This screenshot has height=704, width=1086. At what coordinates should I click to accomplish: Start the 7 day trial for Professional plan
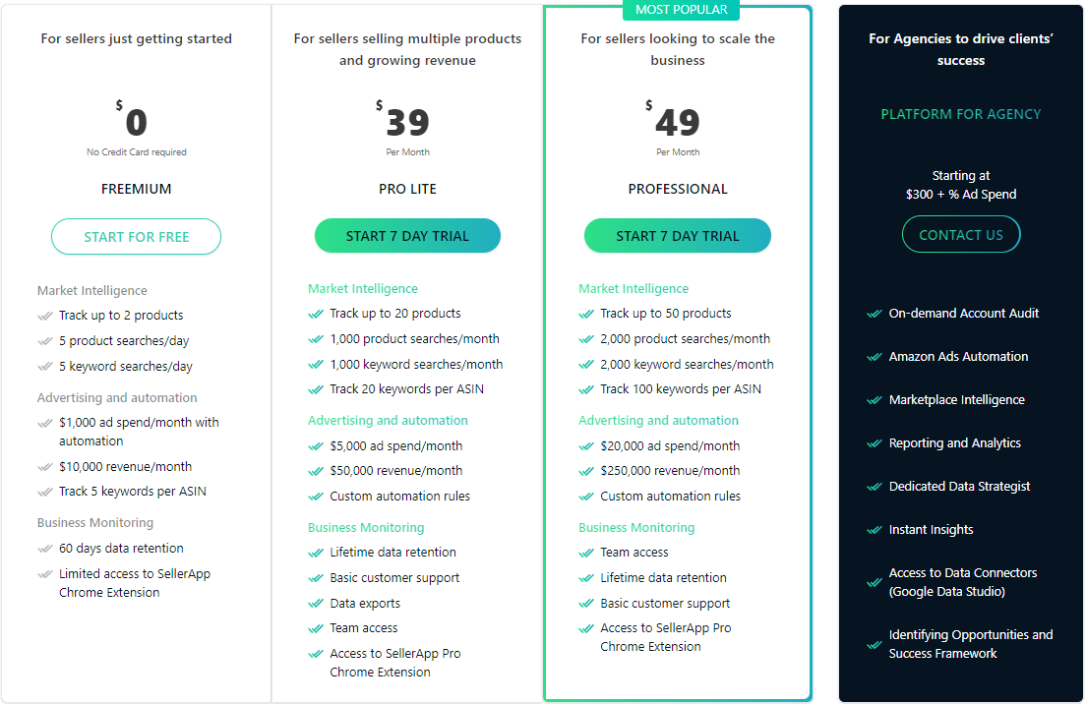click(x=678, y=236)
